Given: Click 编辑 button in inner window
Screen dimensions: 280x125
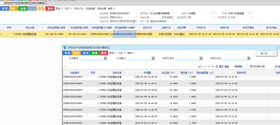Looking at the screenshot, I should click(94, 53).
